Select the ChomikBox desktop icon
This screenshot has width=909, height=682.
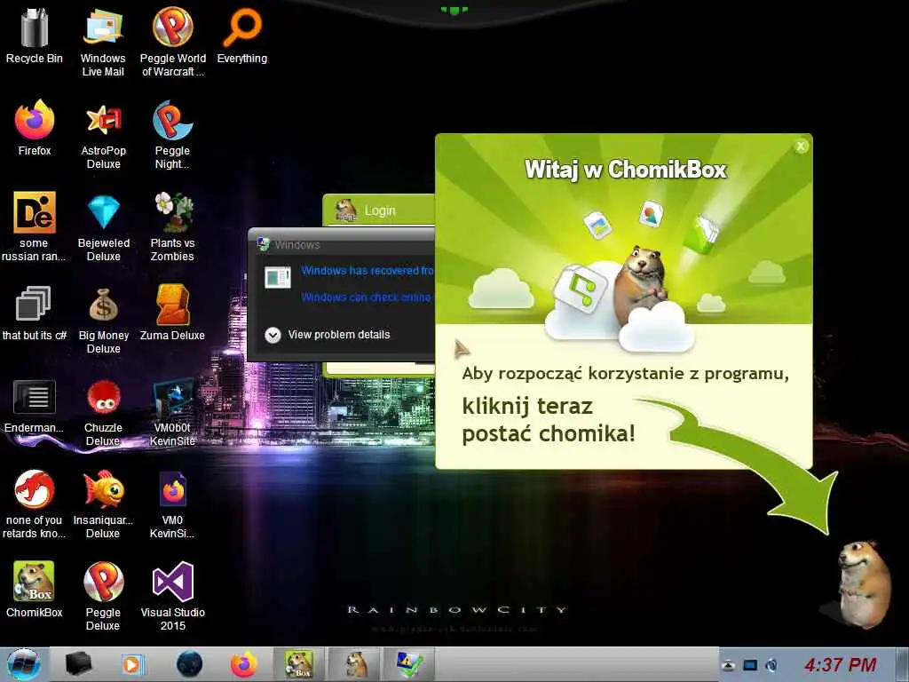coord(35,590)
